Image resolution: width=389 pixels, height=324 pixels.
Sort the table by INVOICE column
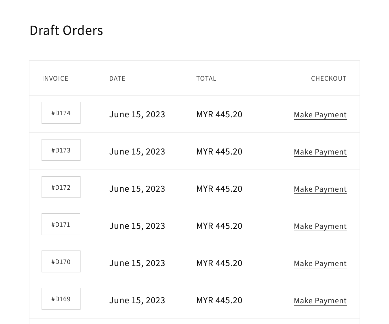point(55,78)
